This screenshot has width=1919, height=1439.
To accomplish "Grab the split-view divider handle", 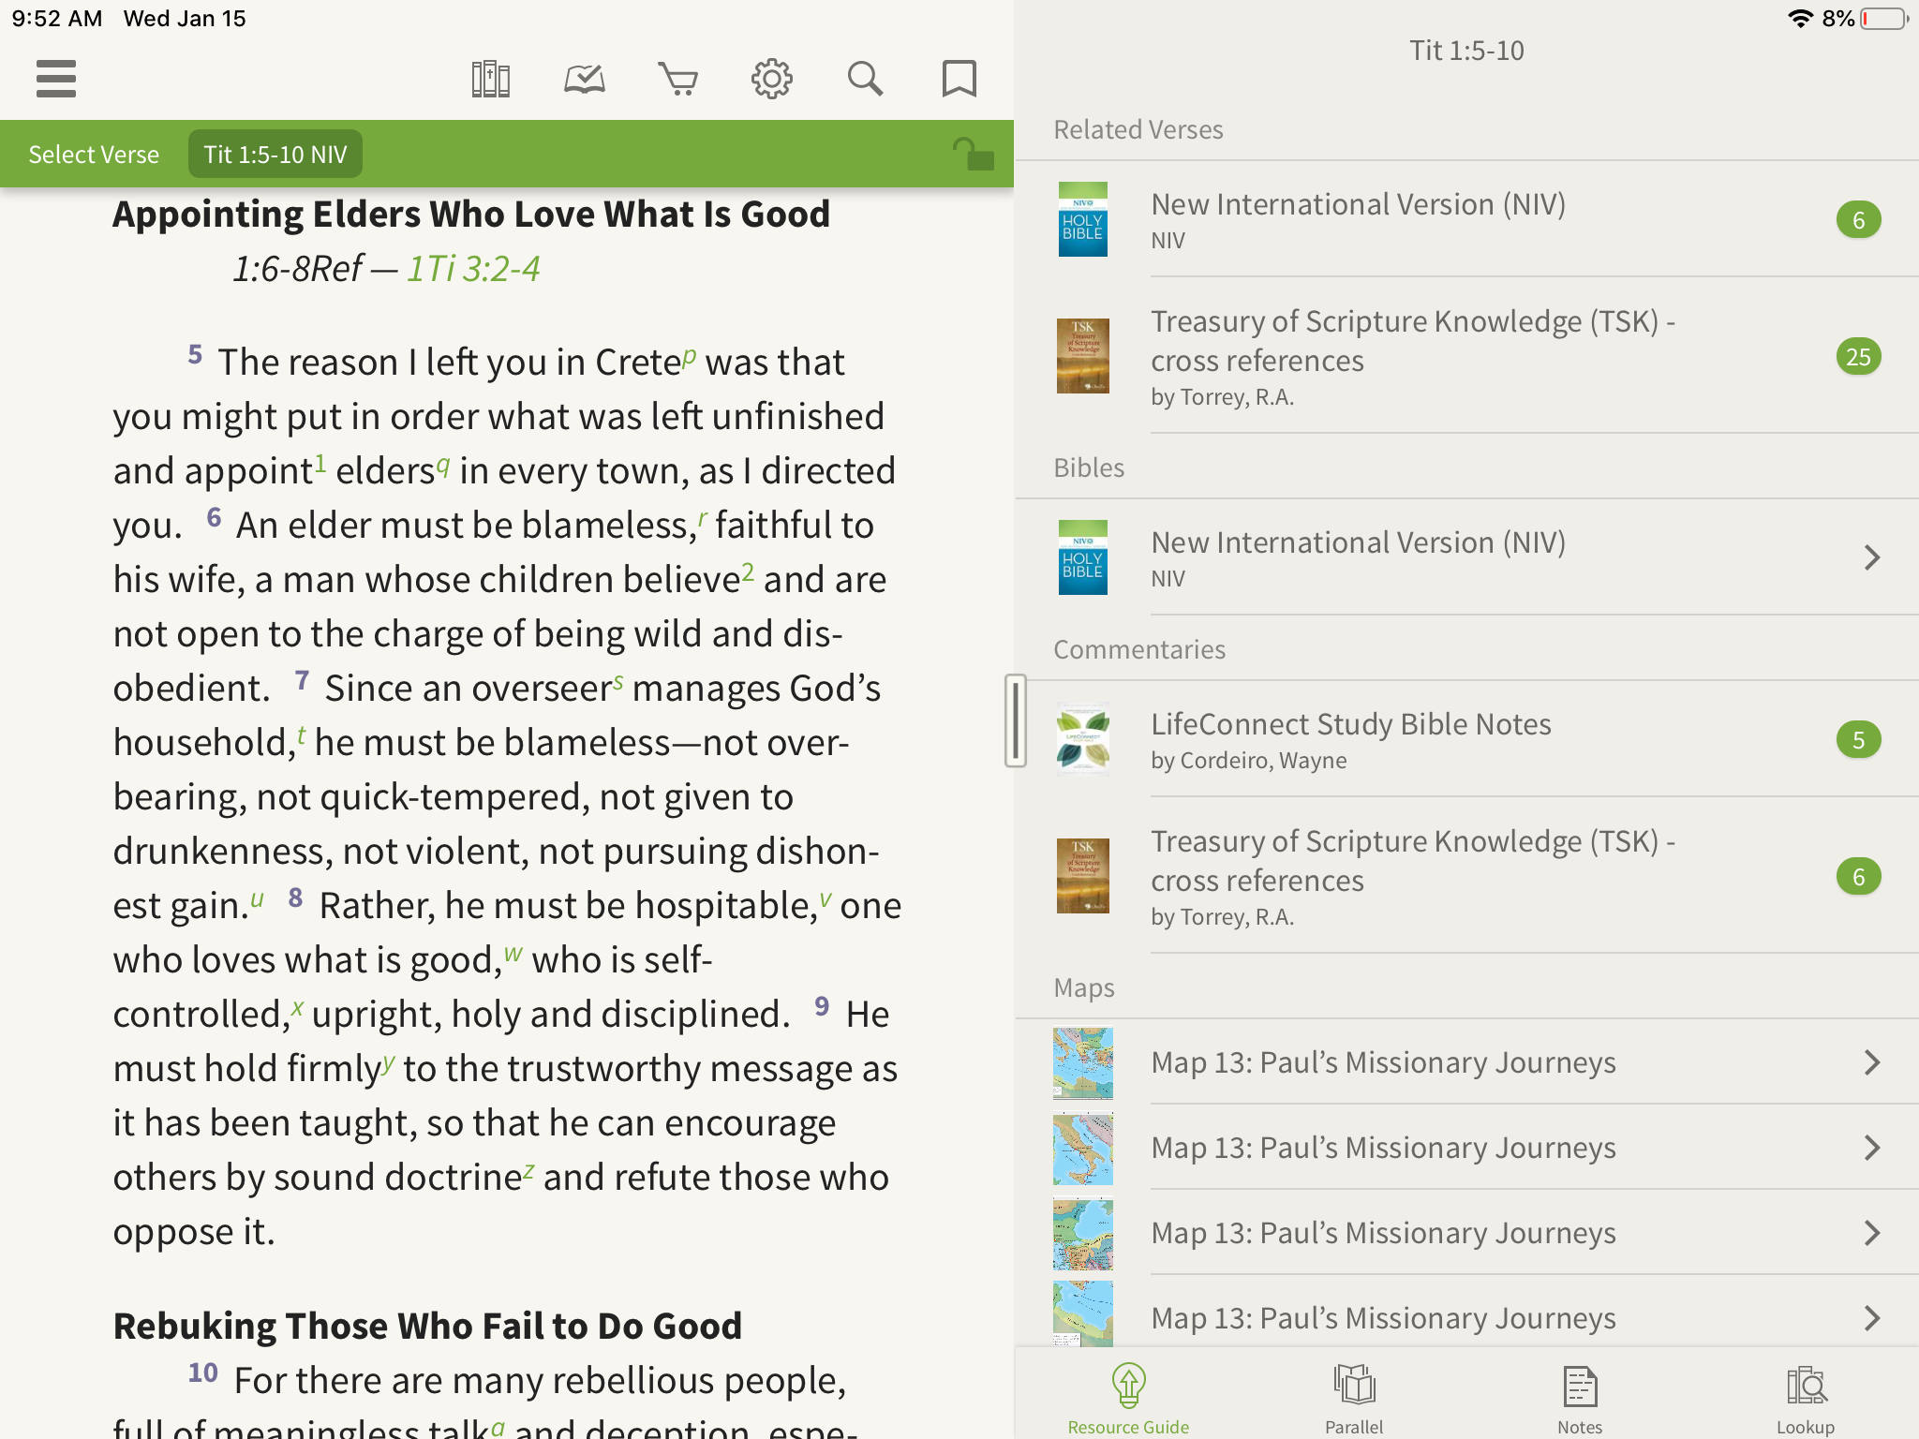I will [x=1015, y=720].
